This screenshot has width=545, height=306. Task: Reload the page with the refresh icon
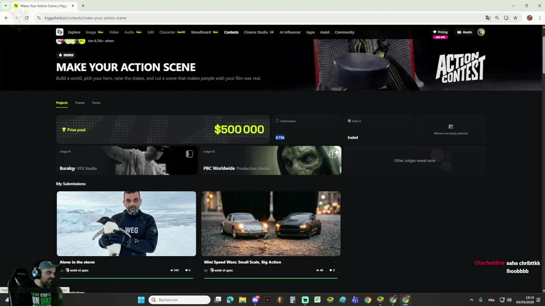(x=26, y=18)
